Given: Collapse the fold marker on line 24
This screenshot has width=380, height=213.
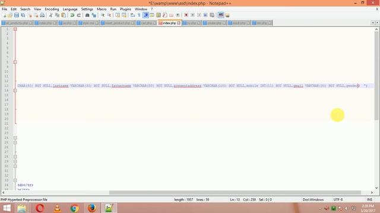Looking at the screenshot, I should [x=15, y=138].
